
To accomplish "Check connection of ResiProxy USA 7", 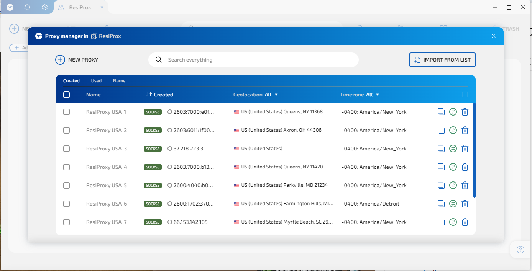I will (x=453, y=222).
